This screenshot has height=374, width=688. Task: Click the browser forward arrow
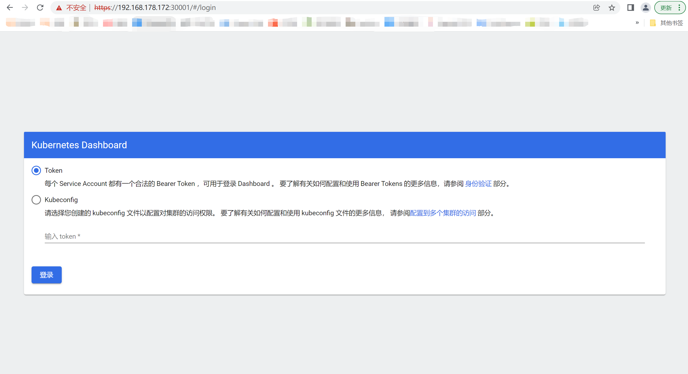25,8
